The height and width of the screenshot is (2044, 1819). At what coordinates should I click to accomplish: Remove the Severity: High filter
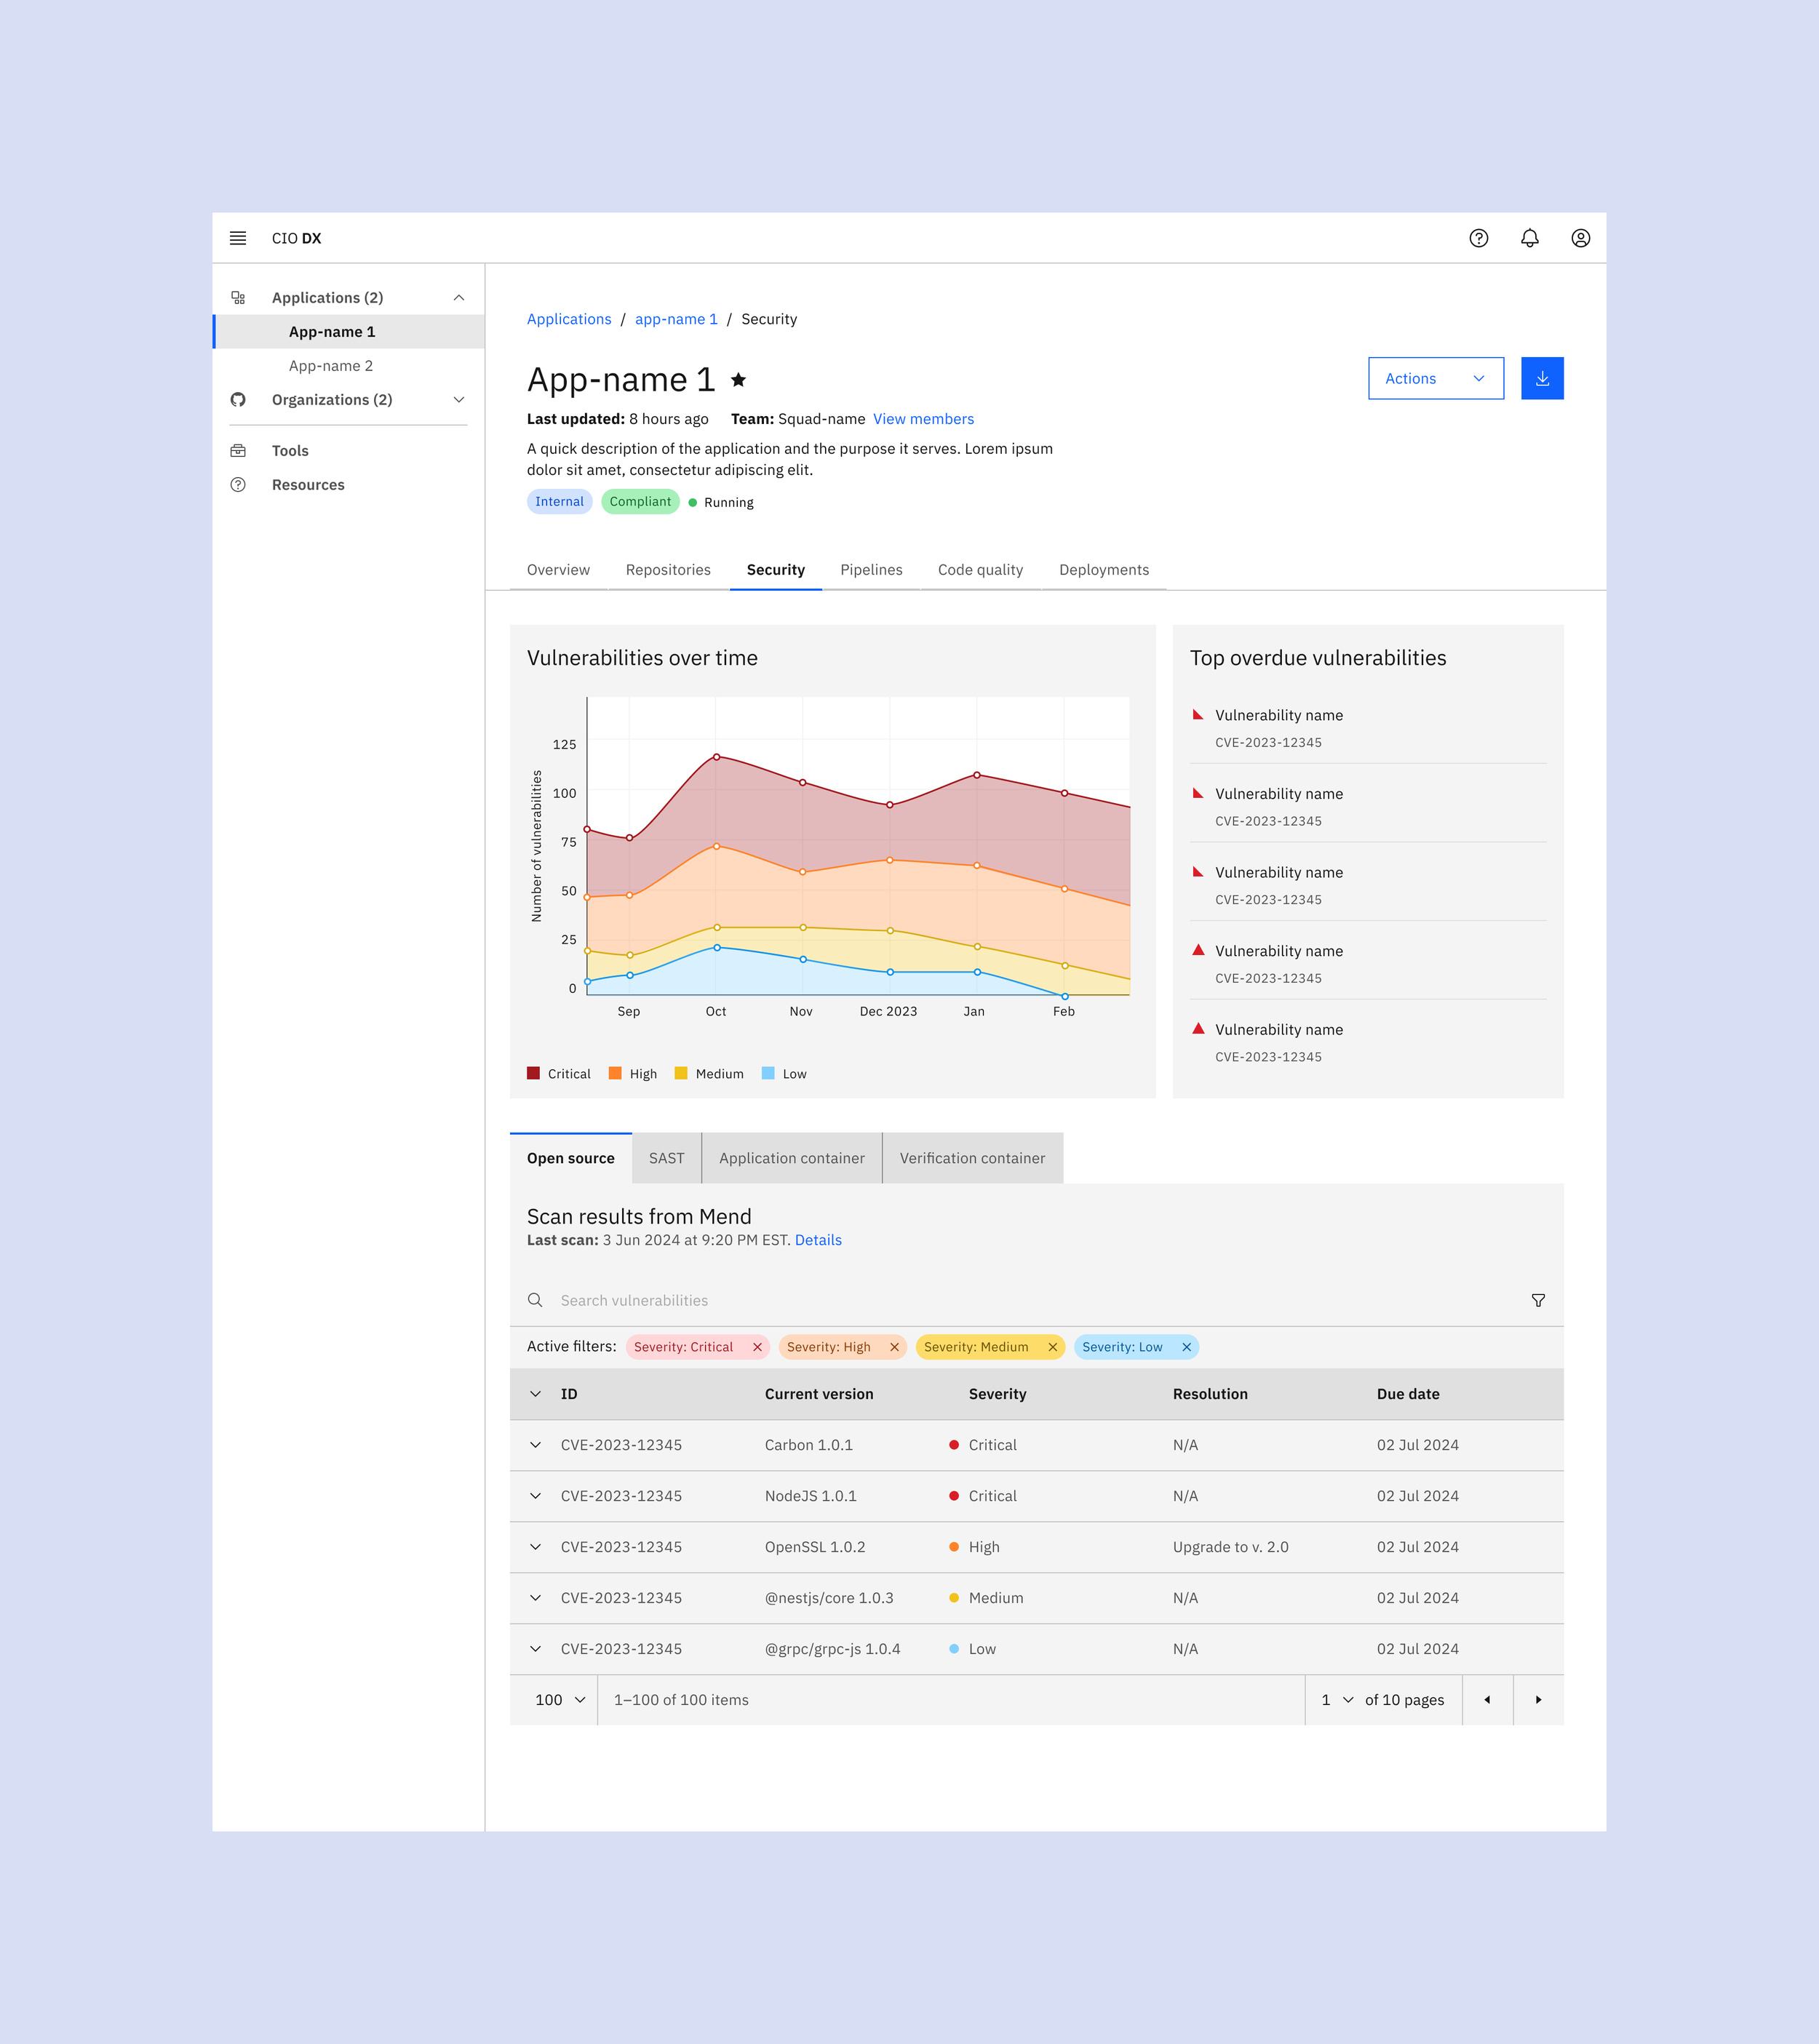click(x=894, y=1347)
